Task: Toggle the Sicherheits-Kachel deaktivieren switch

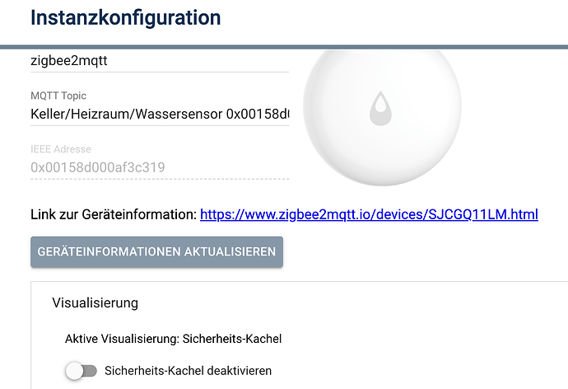Action: [81, 371]
